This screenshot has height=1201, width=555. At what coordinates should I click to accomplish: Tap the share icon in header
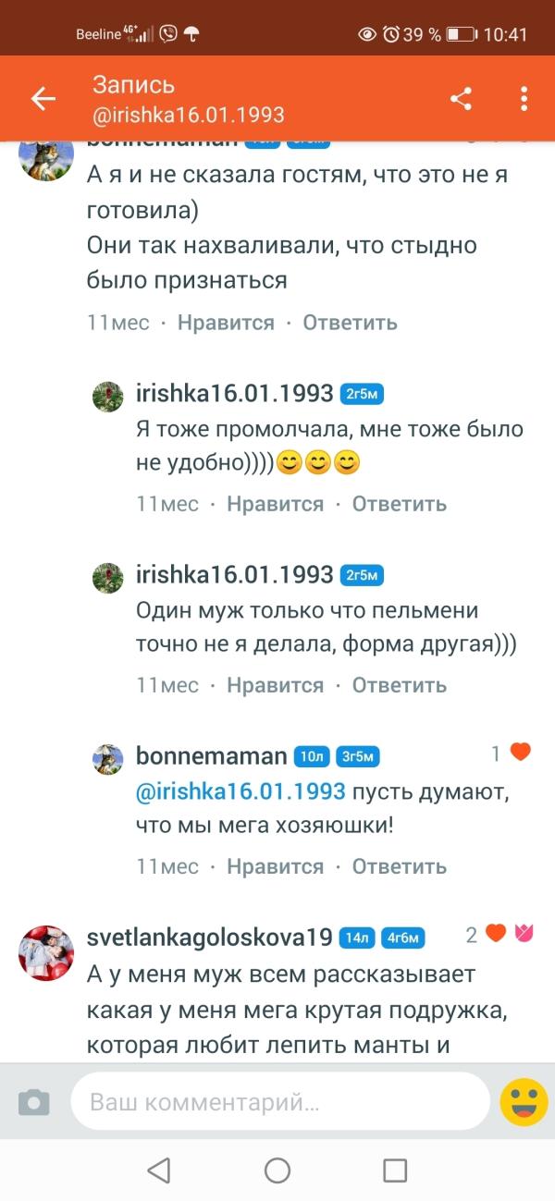pos(461,99)
